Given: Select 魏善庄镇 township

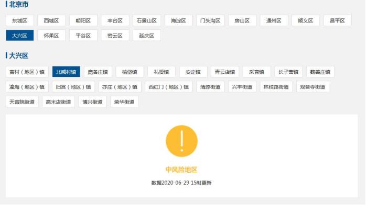Looking at the screenshot, I should point(320,72).
